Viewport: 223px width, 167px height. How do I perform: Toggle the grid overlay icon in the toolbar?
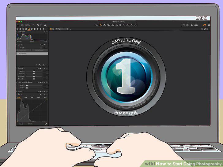pyautogui.click(x=187, y=25)
